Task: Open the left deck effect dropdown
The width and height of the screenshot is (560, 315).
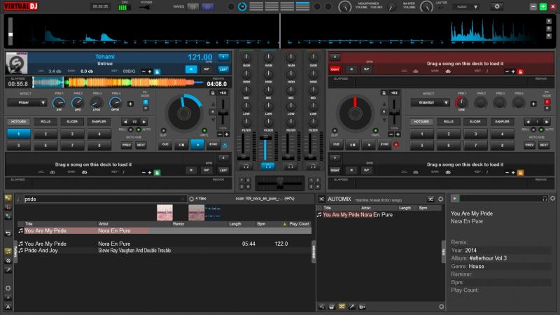Action: tap(27, 103)
